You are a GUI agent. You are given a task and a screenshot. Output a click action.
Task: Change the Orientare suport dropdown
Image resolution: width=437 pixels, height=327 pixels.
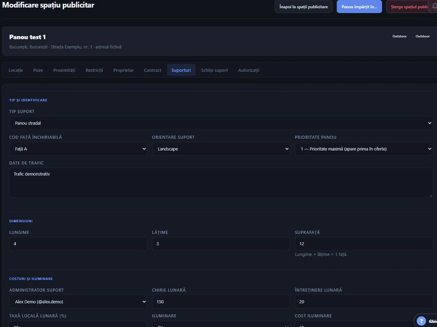point(221,149)
